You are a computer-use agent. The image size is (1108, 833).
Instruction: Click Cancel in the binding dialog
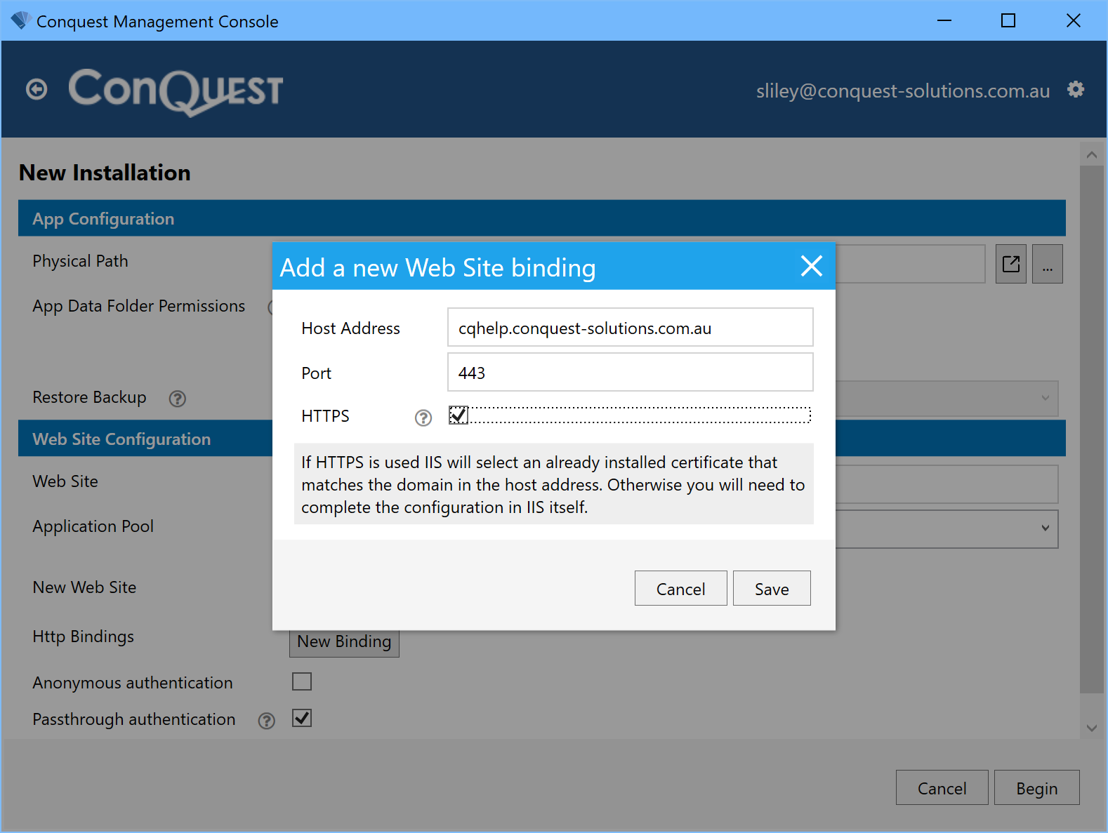pos(680,588)
